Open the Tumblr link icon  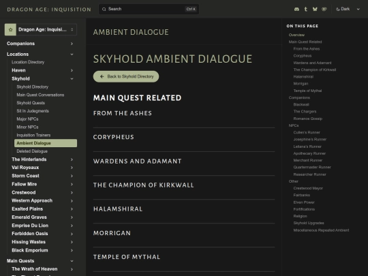click(305, 9)
